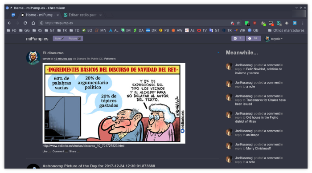Open the browser home page
The image size is (312, 173).
pyautogui.click(x=33, y=23)
